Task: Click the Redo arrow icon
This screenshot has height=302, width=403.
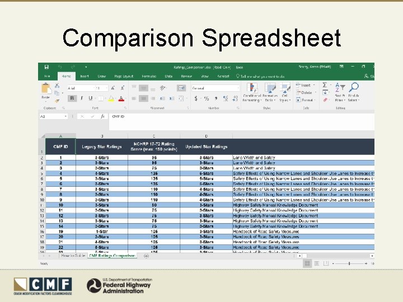Action: pos(73,67)
